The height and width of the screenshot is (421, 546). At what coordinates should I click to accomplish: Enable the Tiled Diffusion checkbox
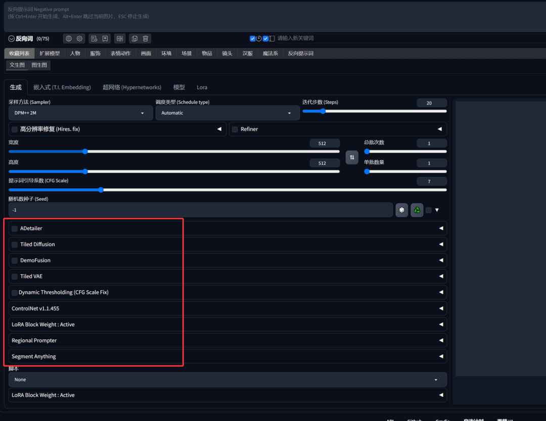tap(15, 245)
